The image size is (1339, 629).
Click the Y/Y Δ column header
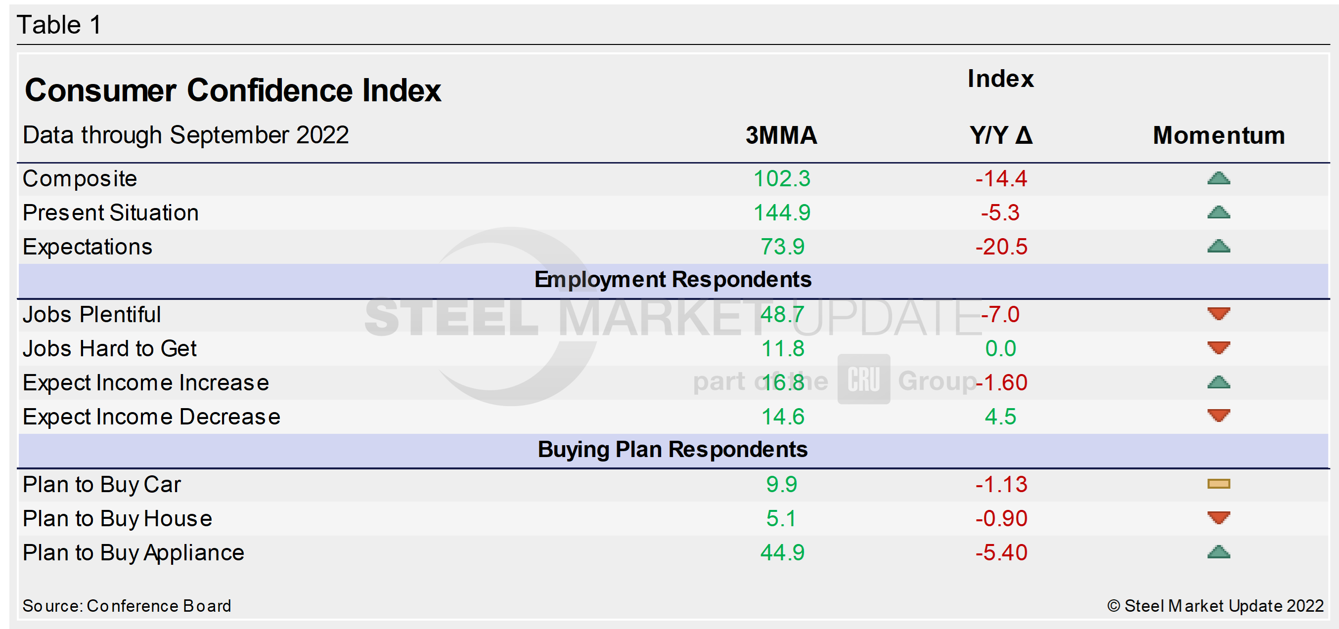point(1001,135)
